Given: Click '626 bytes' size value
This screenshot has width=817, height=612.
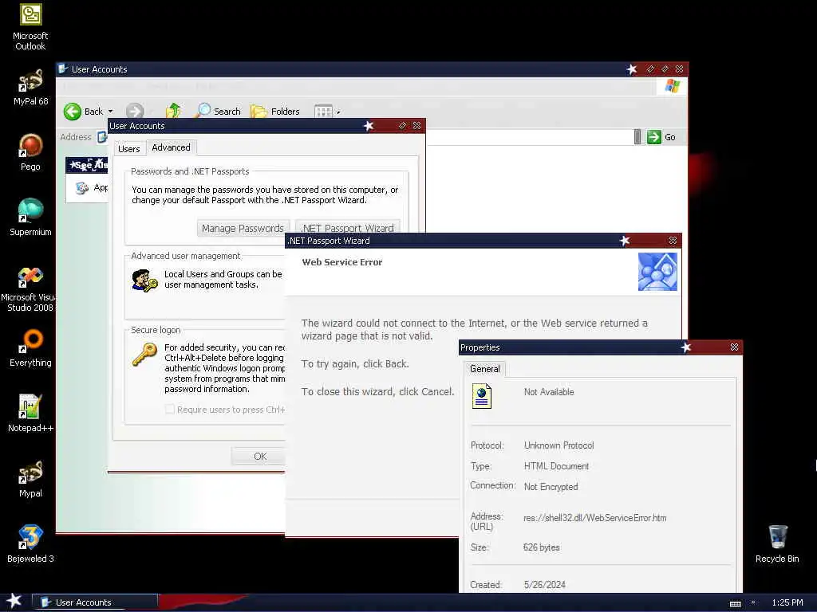Looking at the screenshot, I should (x=542, y=547).
